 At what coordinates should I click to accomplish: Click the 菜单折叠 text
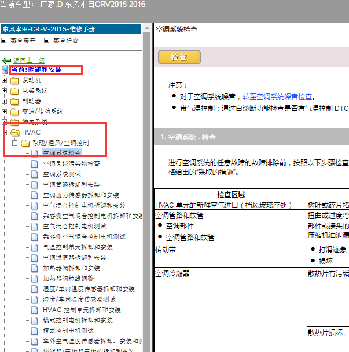(x=65, y=41)
